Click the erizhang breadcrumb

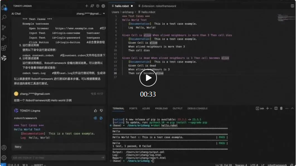tap(128, 12)
